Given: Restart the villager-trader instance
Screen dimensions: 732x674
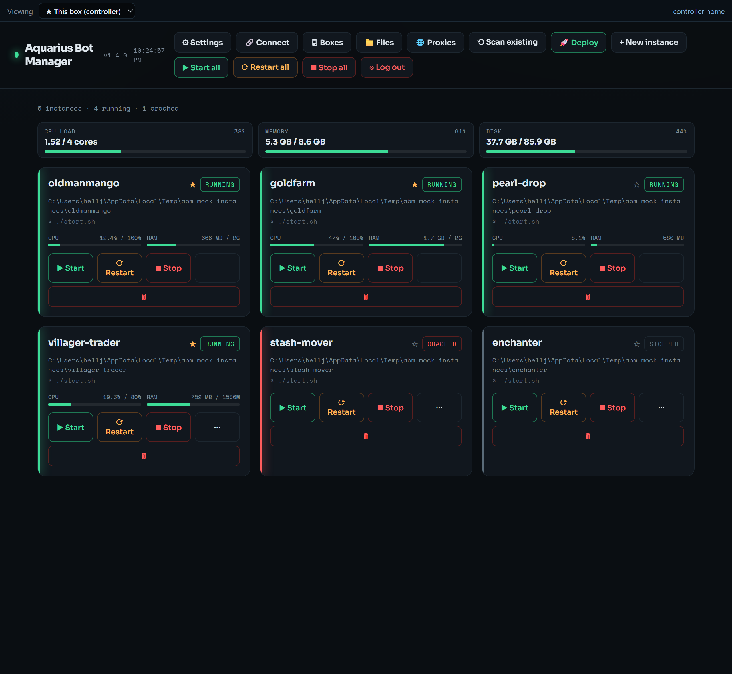Looking at the screenshot, I should [x=120, y=427].
